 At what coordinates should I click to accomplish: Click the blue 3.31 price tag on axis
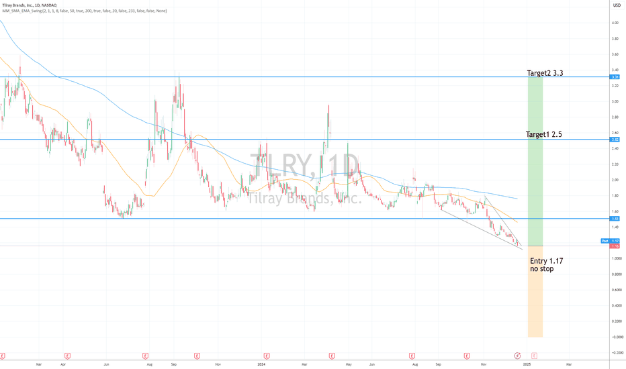(x=615, y=77)
